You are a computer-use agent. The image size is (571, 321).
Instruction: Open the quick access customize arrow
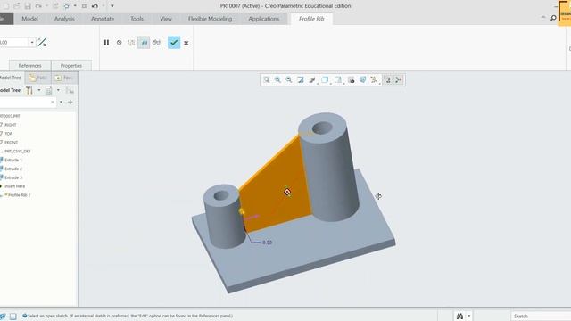click(x=112, y=6)
